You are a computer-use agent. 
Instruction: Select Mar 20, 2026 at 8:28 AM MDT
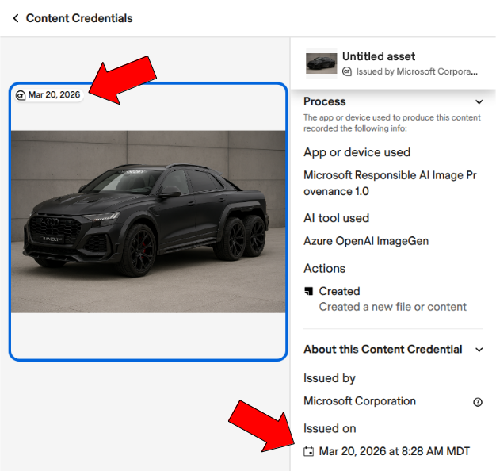[395, 451]
